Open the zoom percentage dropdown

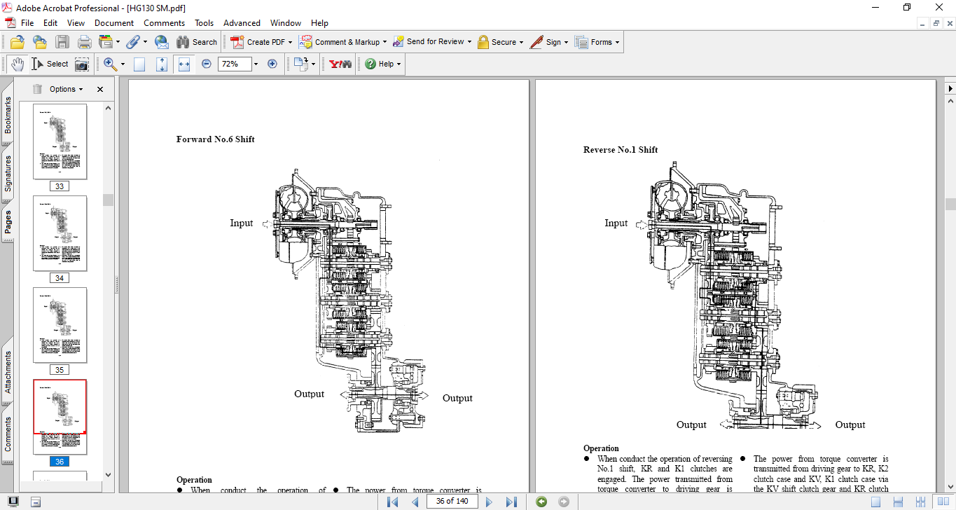pos(256,64)
